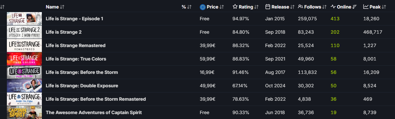Screen dimensions: 395x119
Task: Open the Life is Strange 2 thumbnail
Action: (24, 32)
